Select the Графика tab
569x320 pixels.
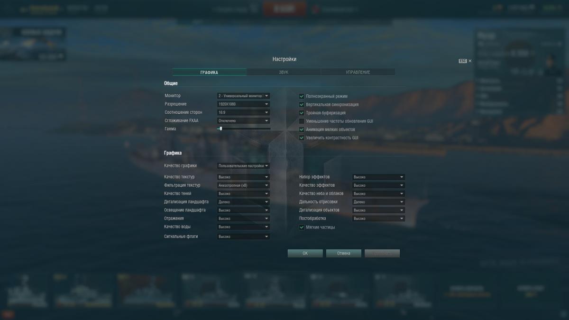tap(209, 72)
